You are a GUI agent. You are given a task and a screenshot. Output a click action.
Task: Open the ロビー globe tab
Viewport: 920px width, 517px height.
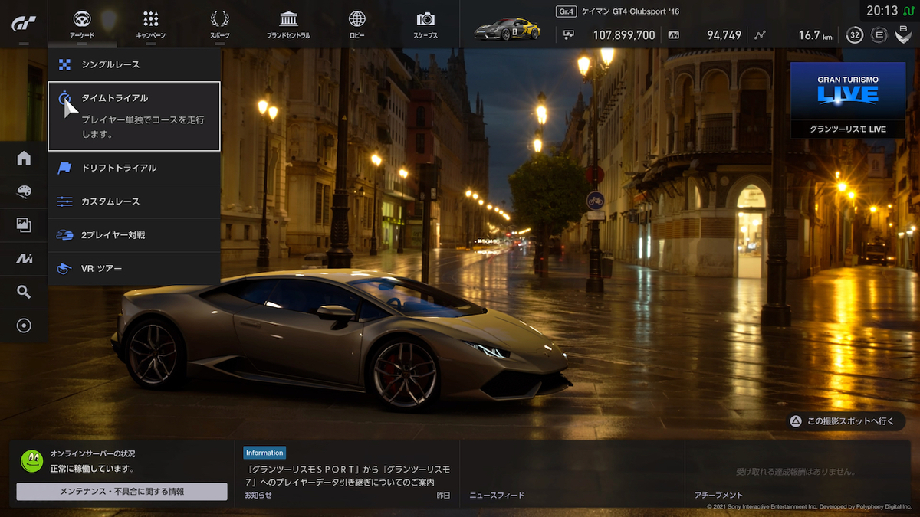pos(356,25)
